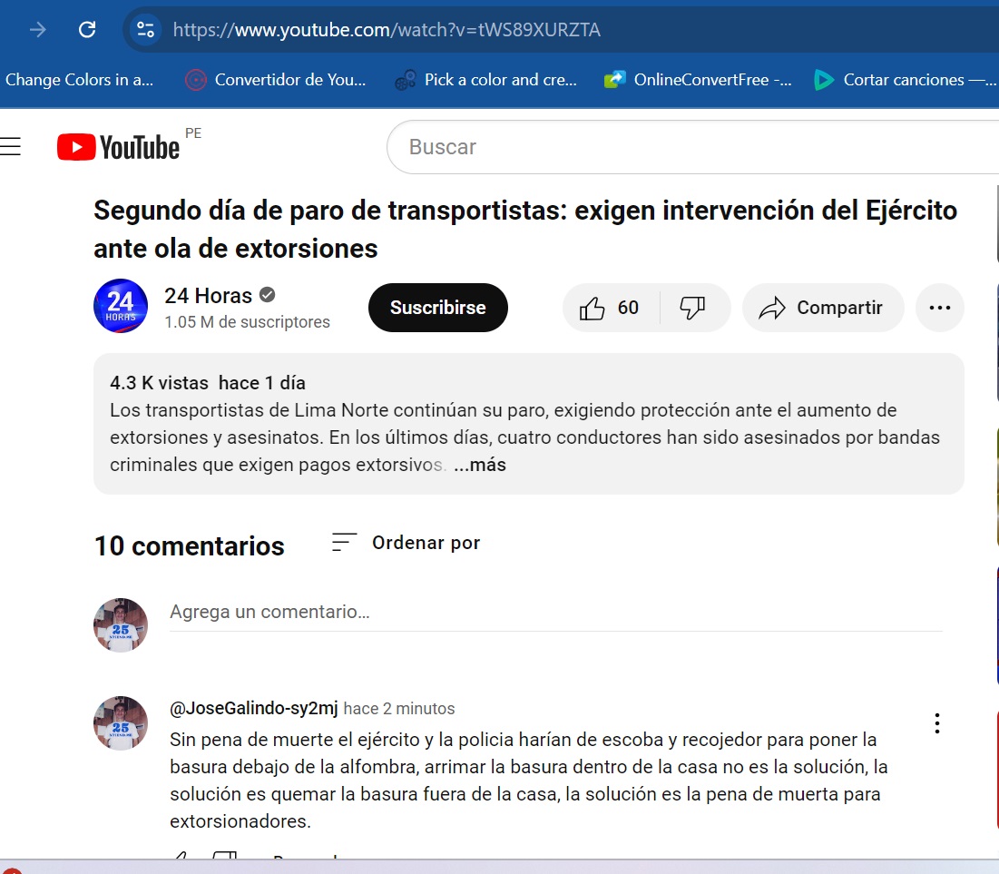Open @JoseGalindo-sy2mj commenter profile link
This screenshot has height=874, width=999.
tap(253, 708)
